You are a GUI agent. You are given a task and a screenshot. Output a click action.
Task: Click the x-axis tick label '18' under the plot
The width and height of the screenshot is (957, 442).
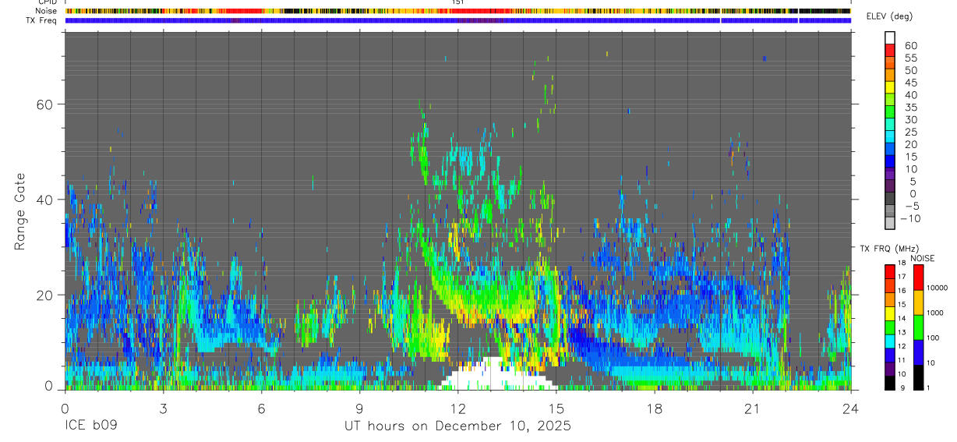tap(655, 408)
